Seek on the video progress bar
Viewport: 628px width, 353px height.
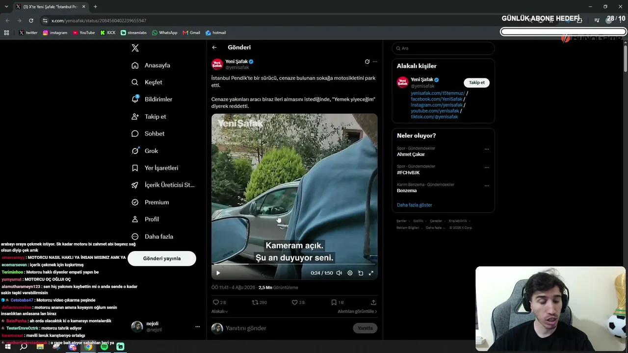[294, 264]
